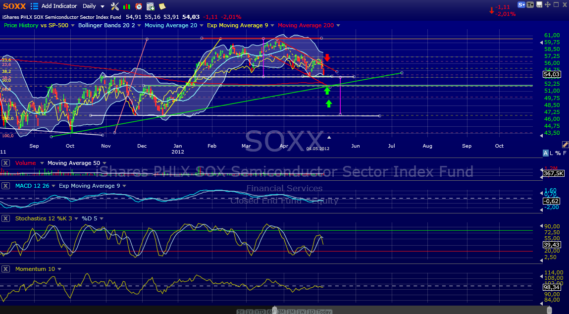Expand the Exp Moving Average 9 dropdown arrow
This screenshot has width=569, height=314.
tap(272, 25)
